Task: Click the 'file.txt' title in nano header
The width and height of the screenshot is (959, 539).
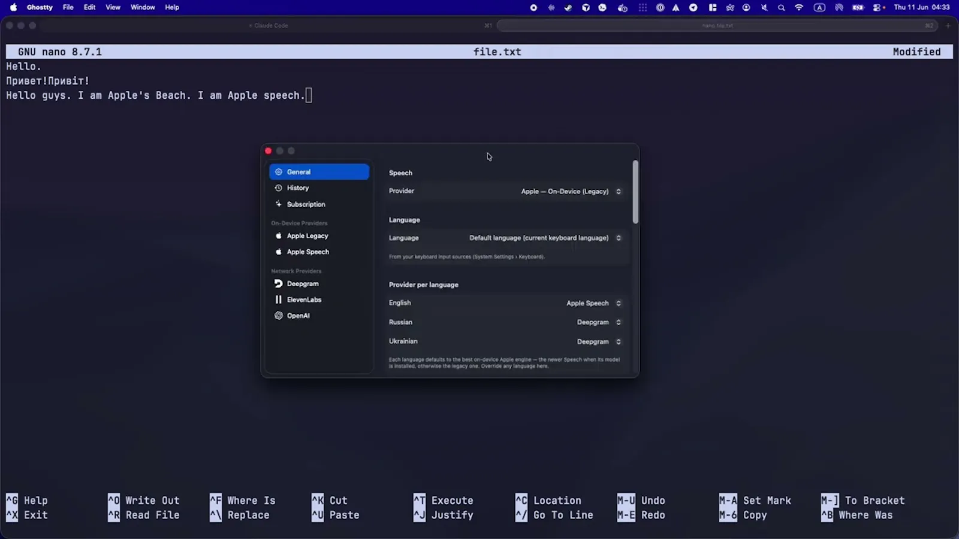Action: 497,52
